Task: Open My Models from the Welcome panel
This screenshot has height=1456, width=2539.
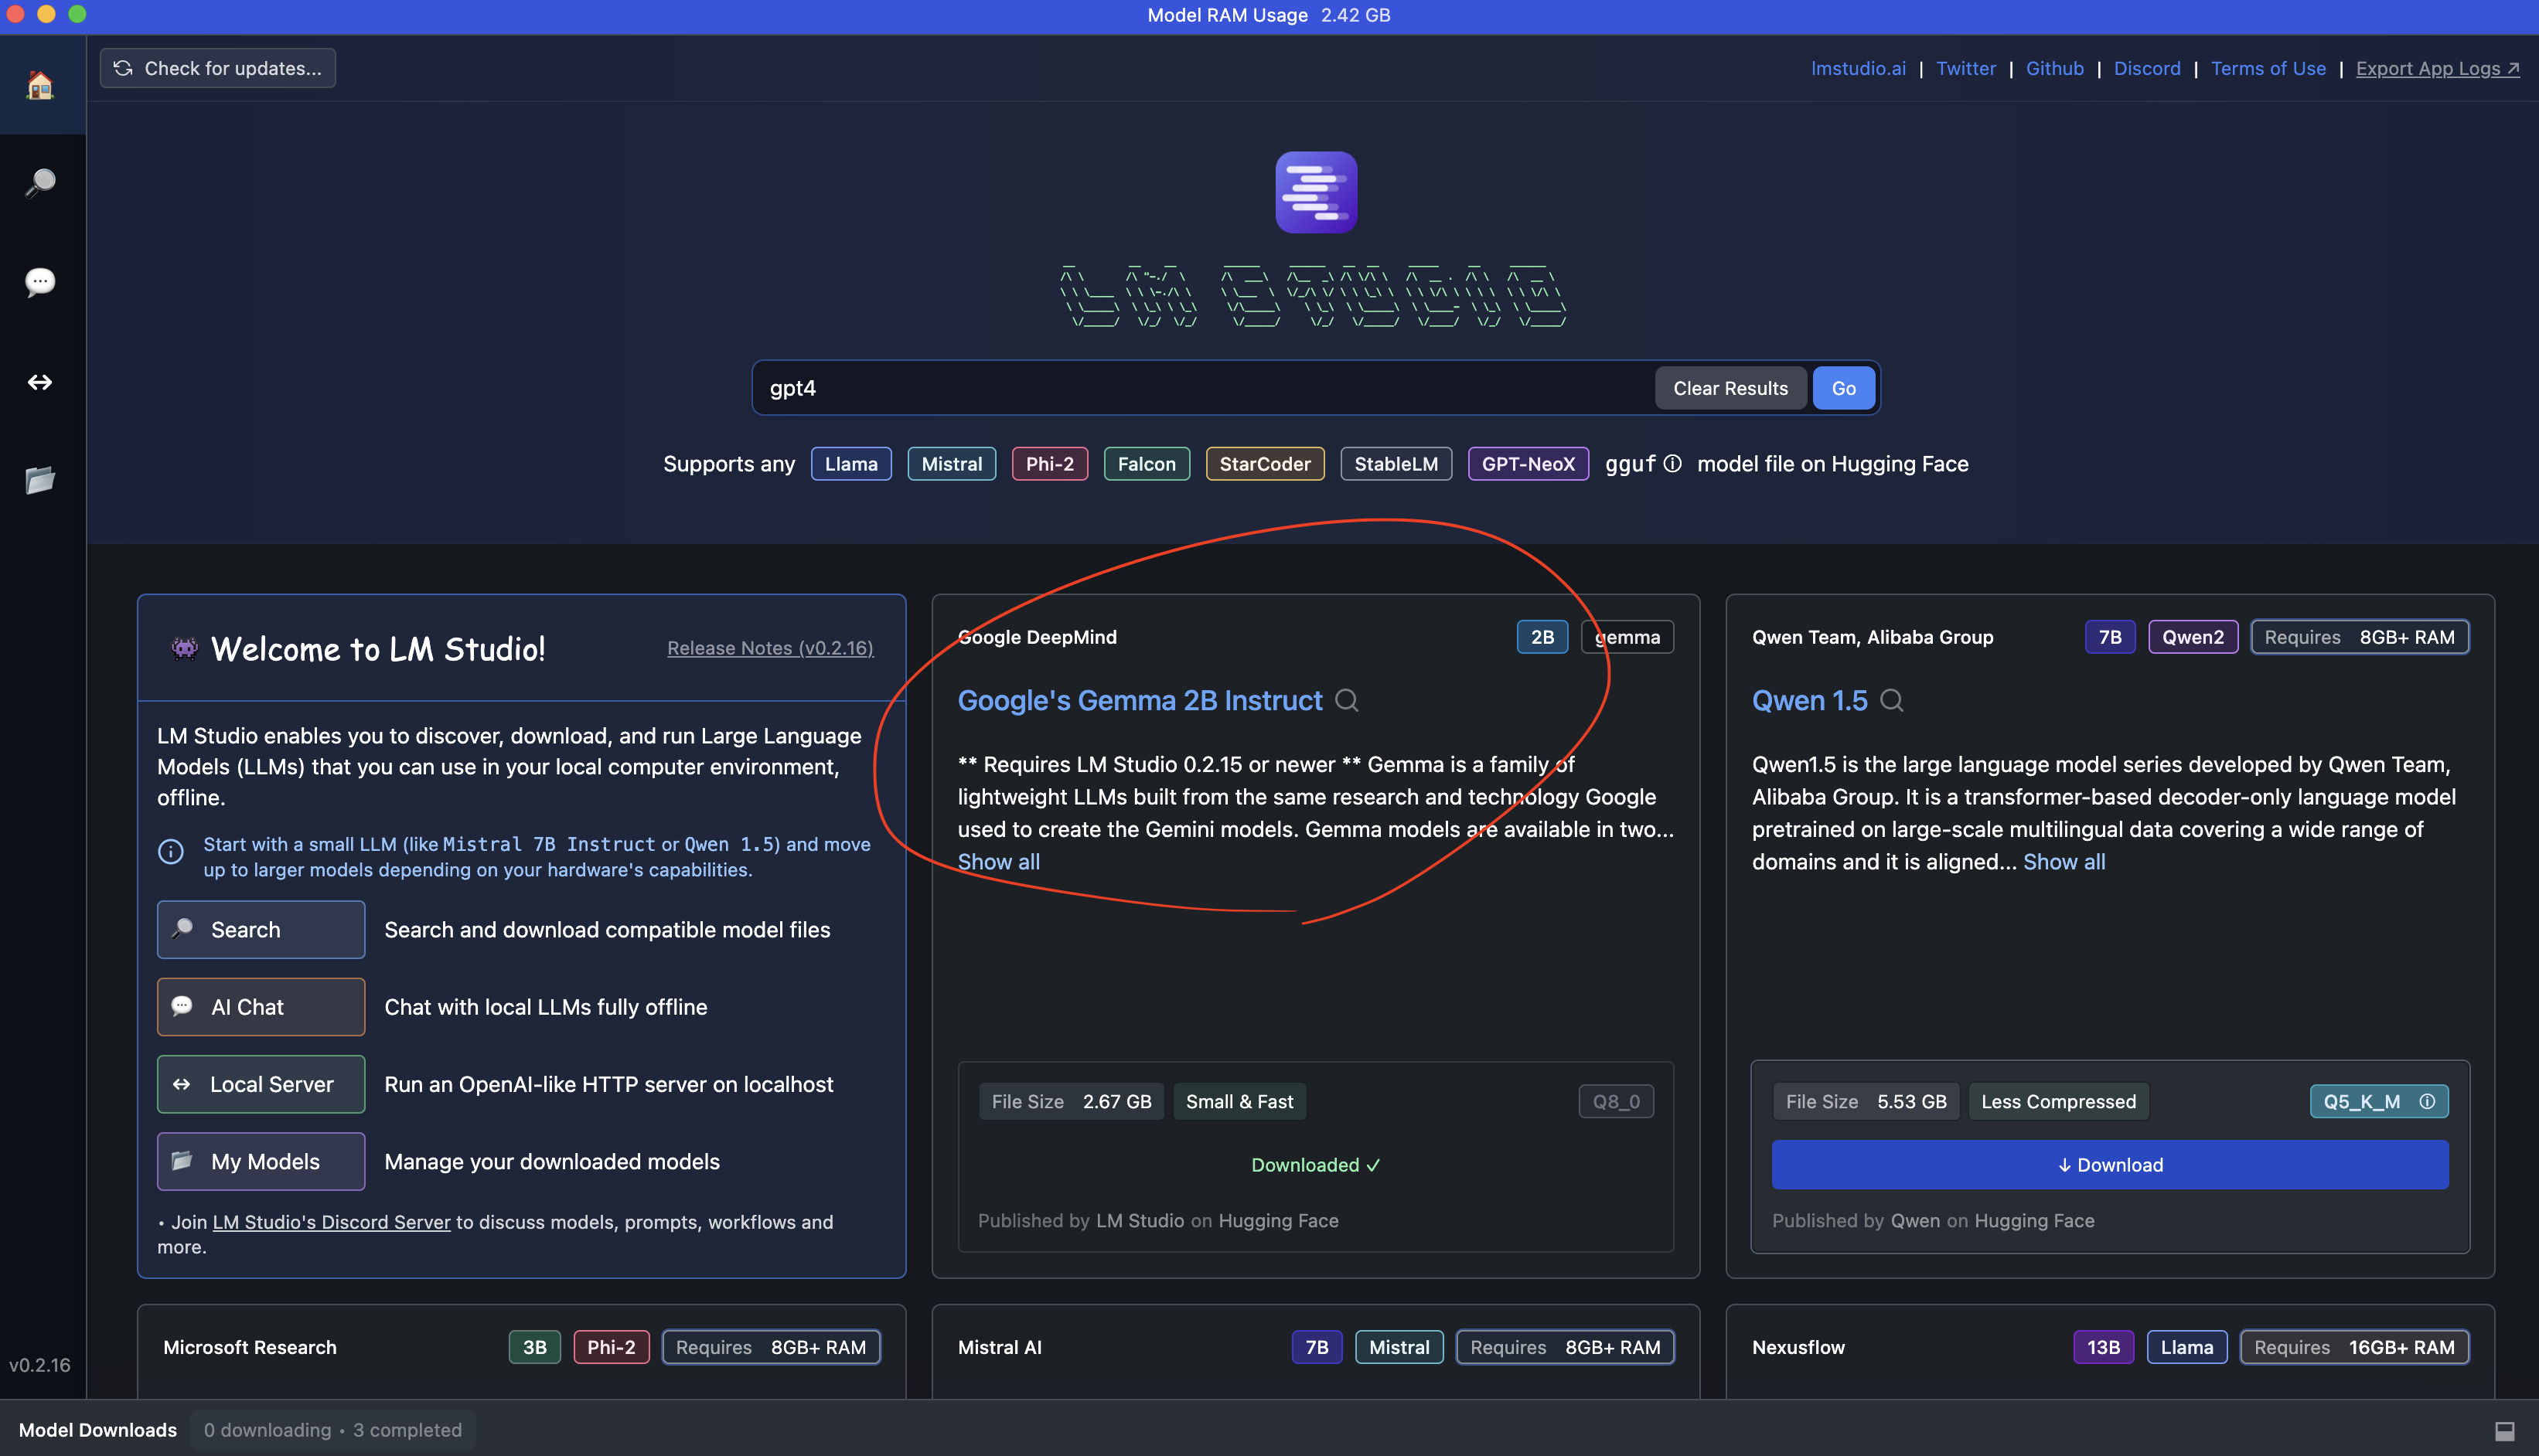Action: point(261,1161)
